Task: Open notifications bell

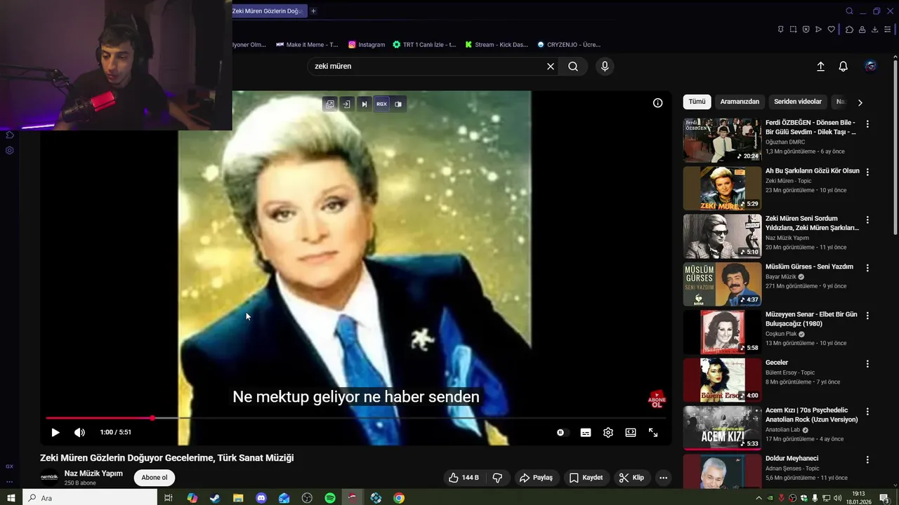Action: click(843, 66)
